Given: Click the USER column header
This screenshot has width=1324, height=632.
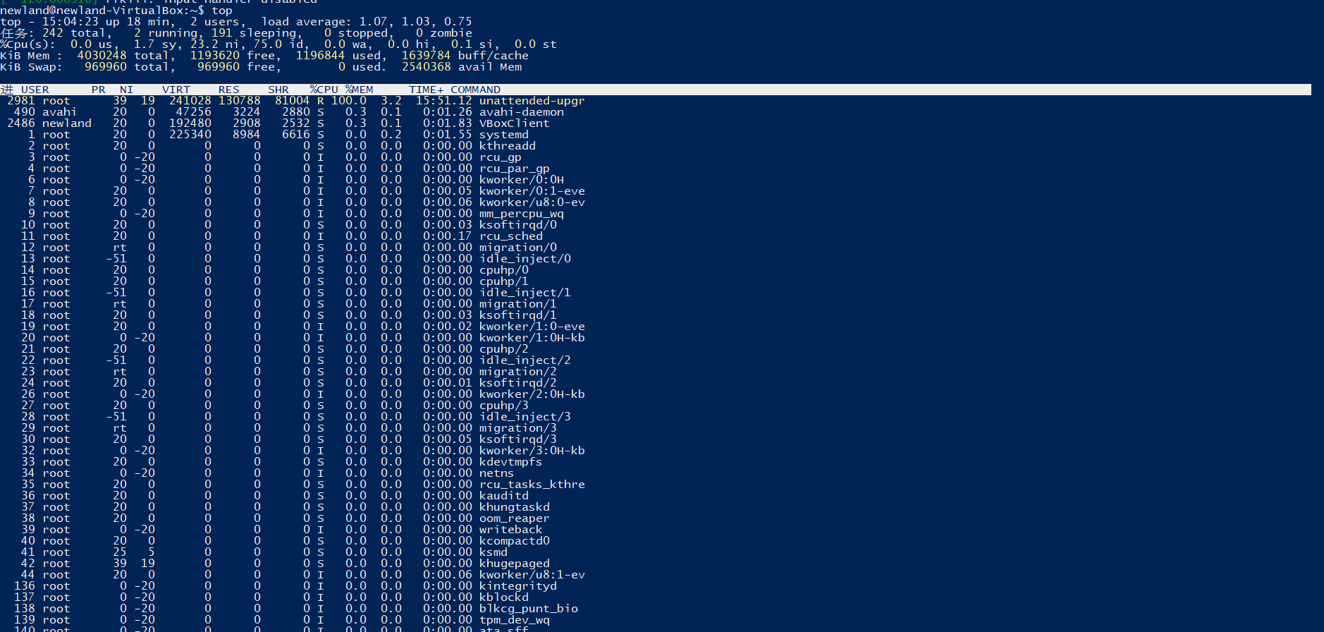Looking at the screenshot, I should pyautogui.click(x=35, y=90).
